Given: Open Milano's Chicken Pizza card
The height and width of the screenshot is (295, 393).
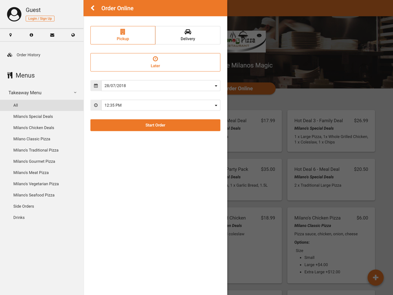Looking at the screenshot, I should pyautogui.click(x=331, y=245).
